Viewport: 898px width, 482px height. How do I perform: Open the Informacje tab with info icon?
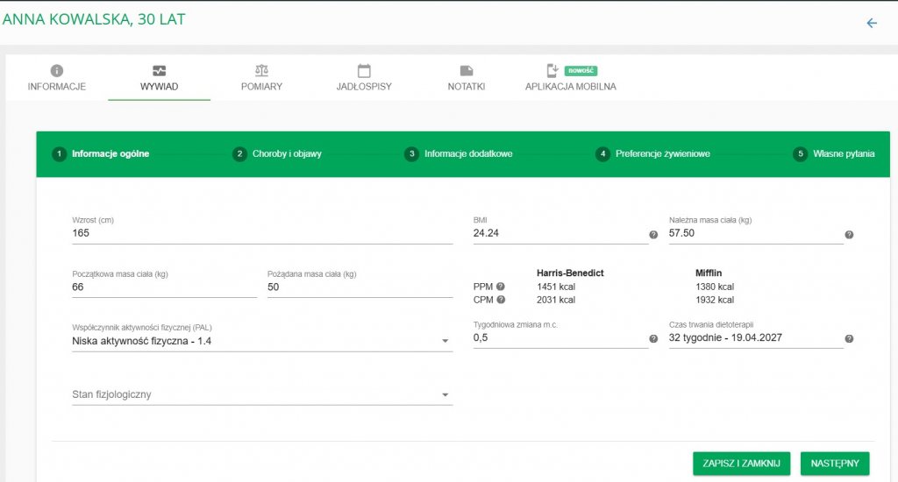(x=57, y=78)
